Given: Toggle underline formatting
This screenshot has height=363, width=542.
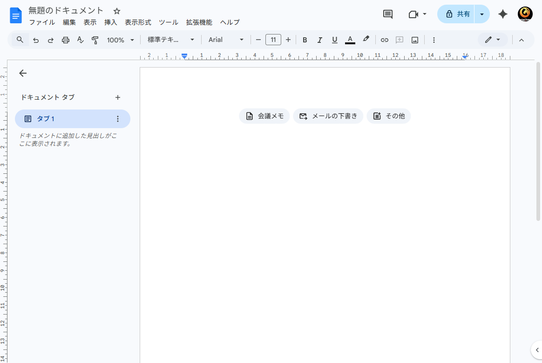Looking at the screenshot, I should 334,40.
